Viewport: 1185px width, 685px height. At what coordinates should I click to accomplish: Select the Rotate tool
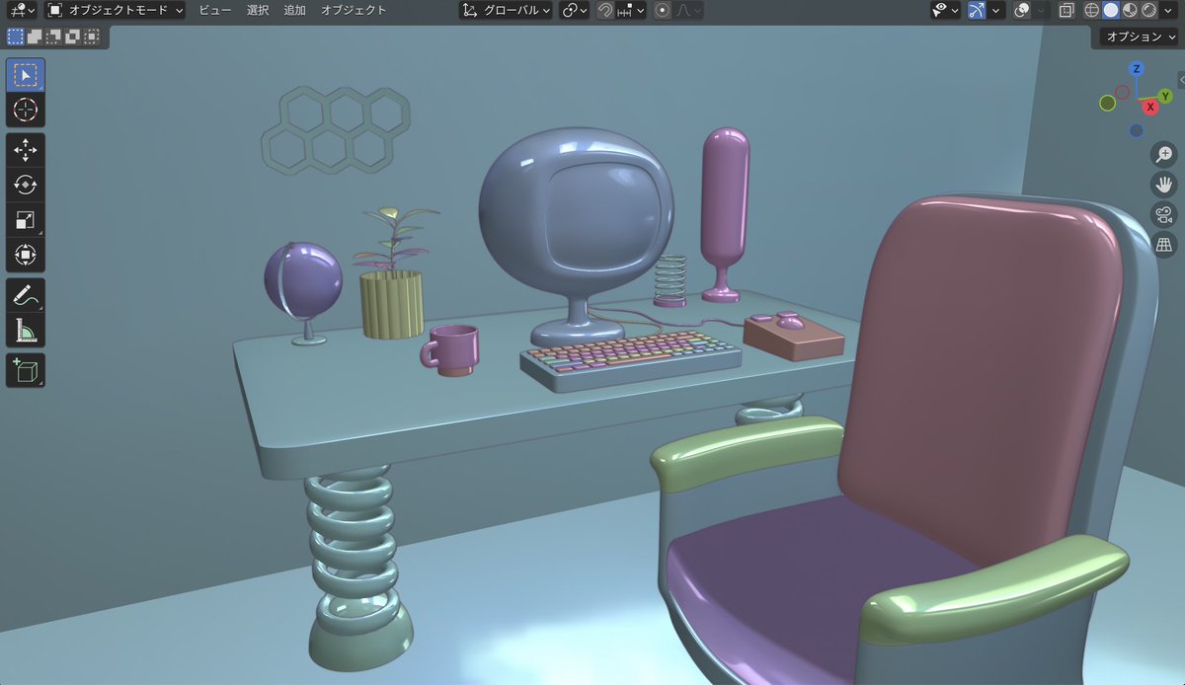point(26,185)
